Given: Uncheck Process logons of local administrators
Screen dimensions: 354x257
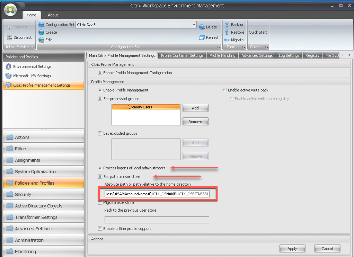Looking at the screenshot, I should pyautogui.click(x=100, y=168).
